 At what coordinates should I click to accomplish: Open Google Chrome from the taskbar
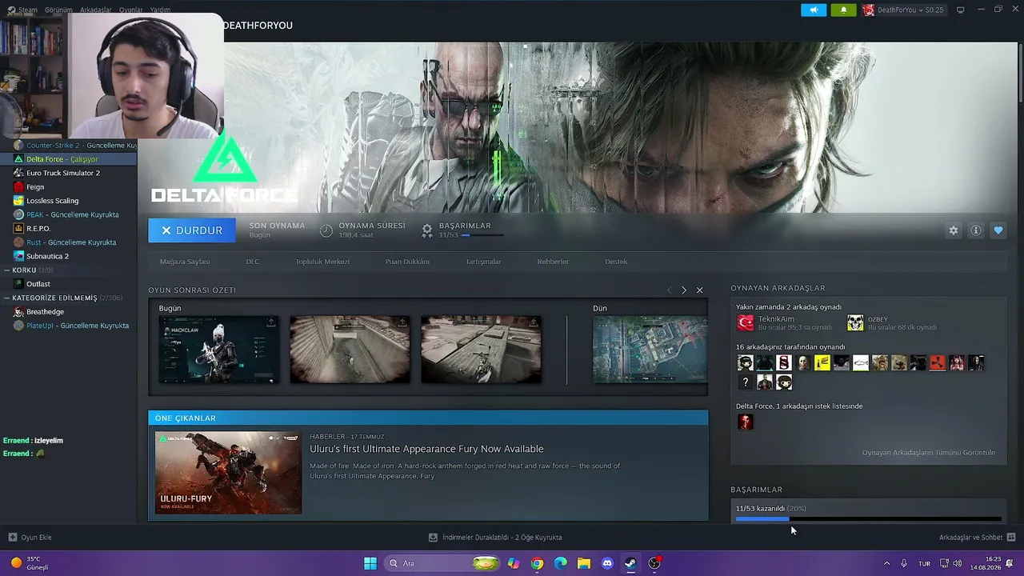point(537,563)
